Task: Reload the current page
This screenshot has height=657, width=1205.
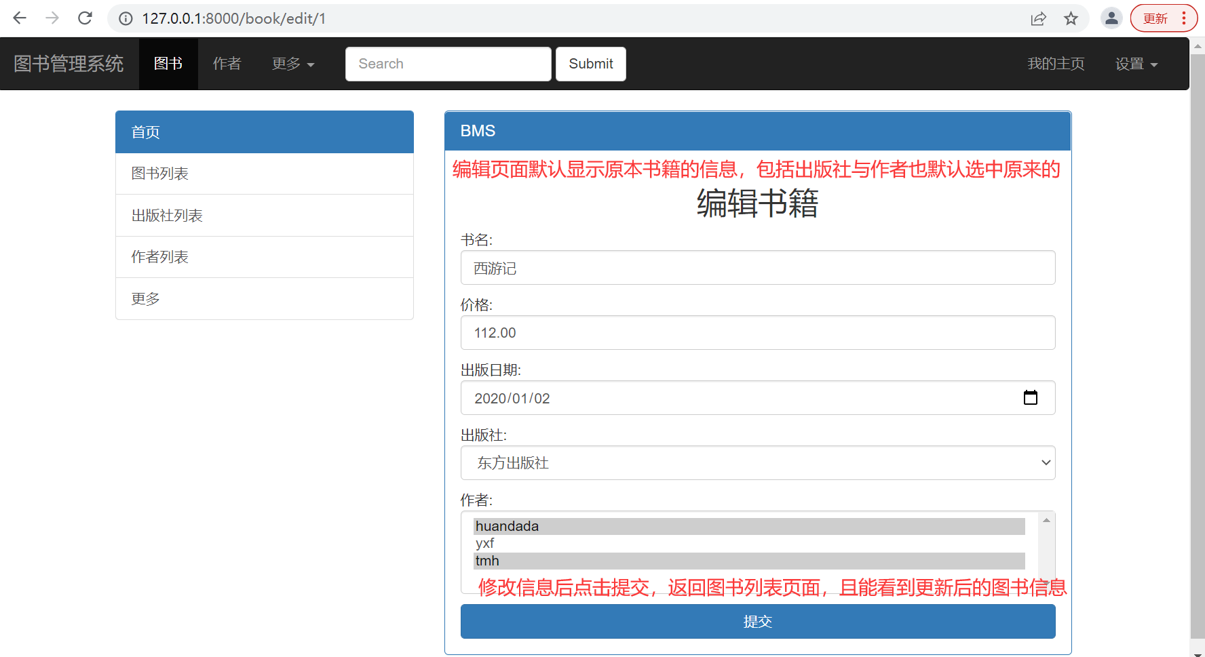Action: [x=85, y=18]
